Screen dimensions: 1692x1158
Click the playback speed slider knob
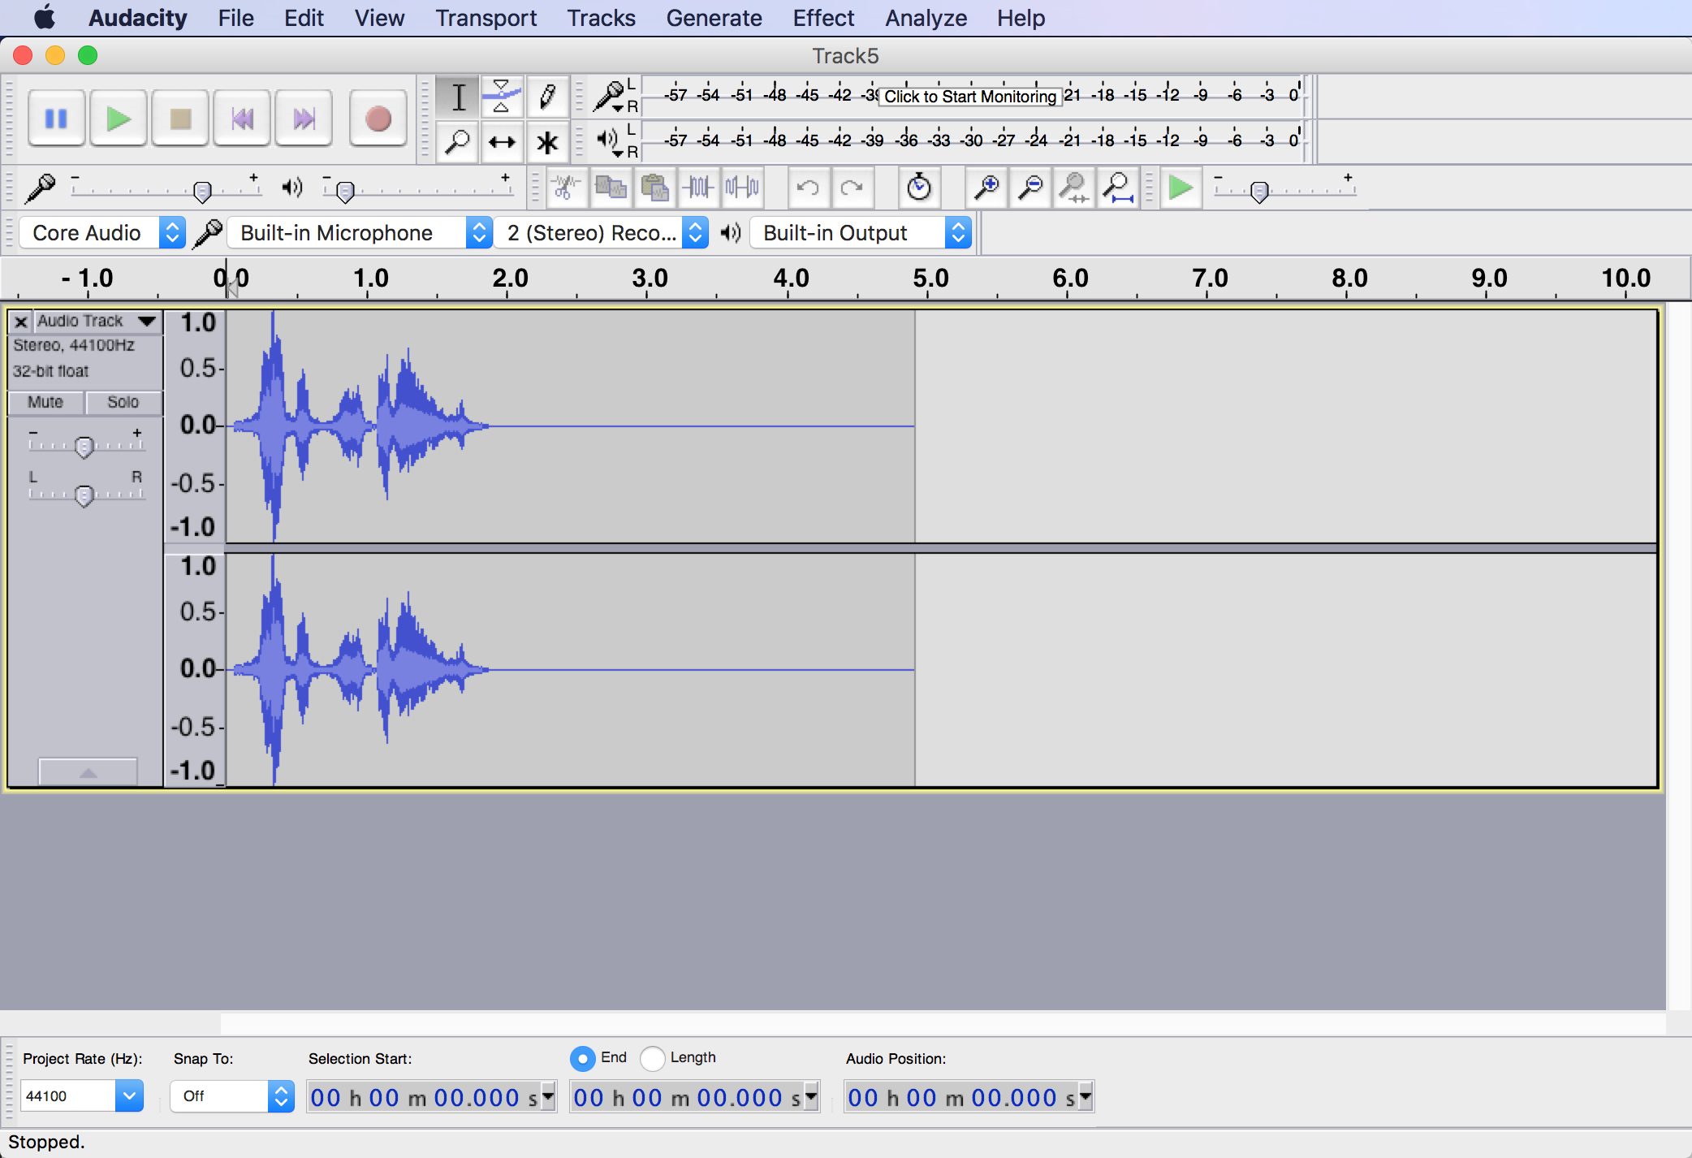1259,192
